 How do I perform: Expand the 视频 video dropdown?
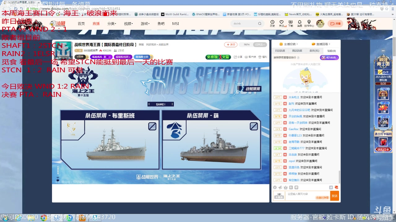tap(128, 23)
